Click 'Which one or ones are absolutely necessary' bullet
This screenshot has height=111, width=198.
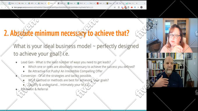(82, 67)
